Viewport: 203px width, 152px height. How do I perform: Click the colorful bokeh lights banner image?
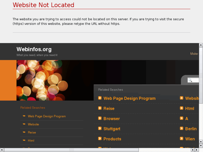click(x=55, y=80)
